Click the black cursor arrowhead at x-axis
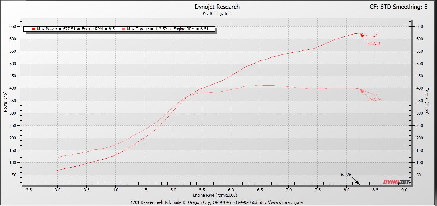Screen dimensions: 437x206 tap(357, 183)
